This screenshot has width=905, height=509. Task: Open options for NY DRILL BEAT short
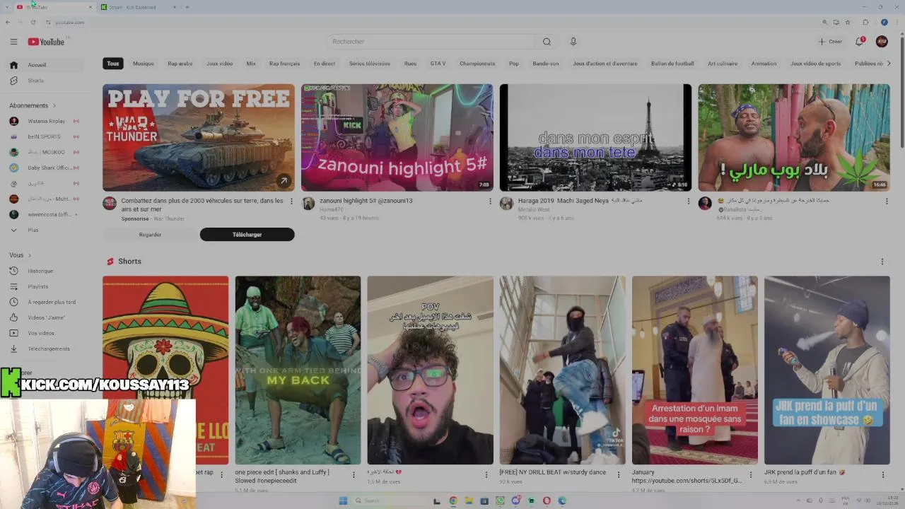(618, 475)
